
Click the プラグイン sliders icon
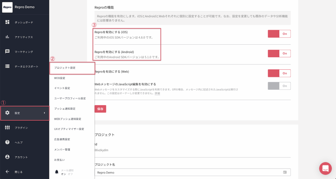(x=7, y=127)
